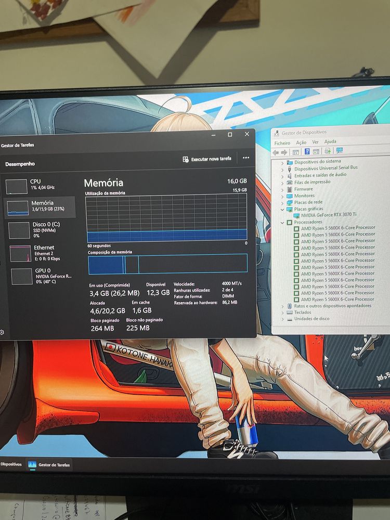Select the Teclados keyboard icon

click(x=290, y=313)
